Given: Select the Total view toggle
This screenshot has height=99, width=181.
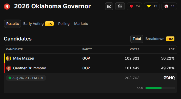Looking at the screenshot, I should pyautogui.click(x=137, y=39).
